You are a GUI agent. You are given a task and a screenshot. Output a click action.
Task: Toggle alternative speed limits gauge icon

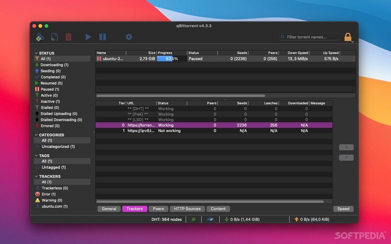pos(210,219)
